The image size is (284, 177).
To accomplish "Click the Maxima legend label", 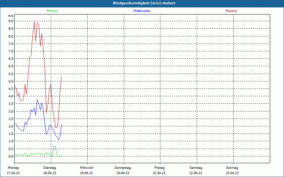I will (231, 11).
